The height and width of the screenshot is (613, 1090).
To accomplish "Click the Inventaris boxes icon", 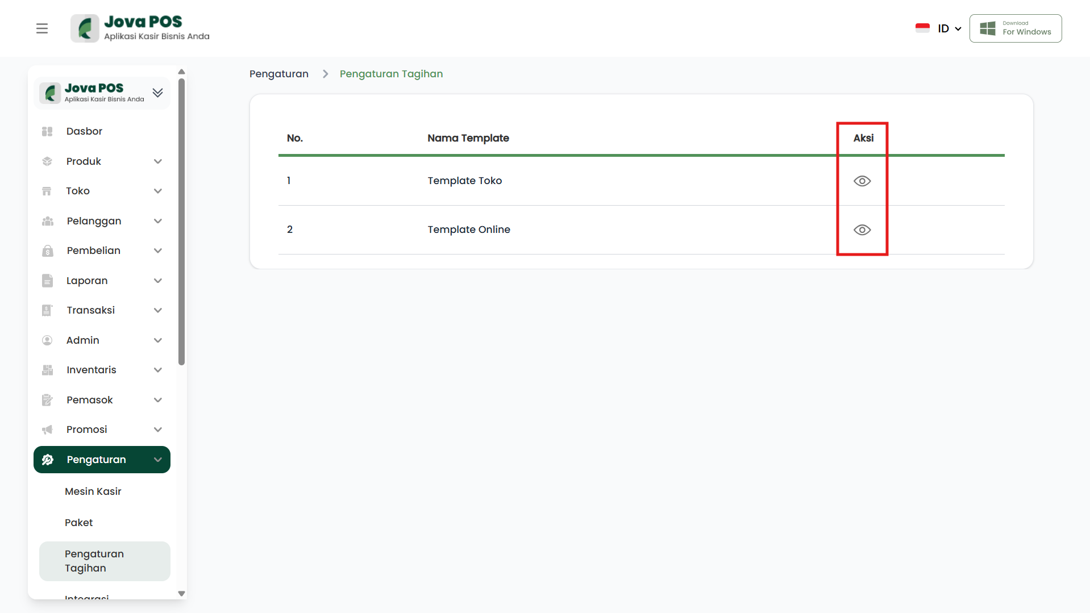I will 48,370.
